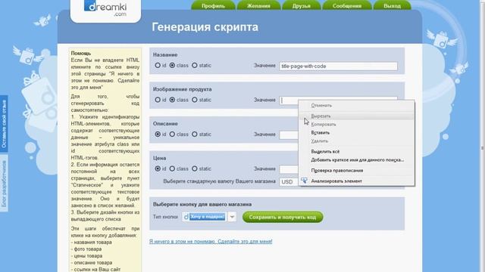Image resolution: width=485 pixels, height=272 pixels.
Task: Select id radio for Цена
Action: pos(158,168)
